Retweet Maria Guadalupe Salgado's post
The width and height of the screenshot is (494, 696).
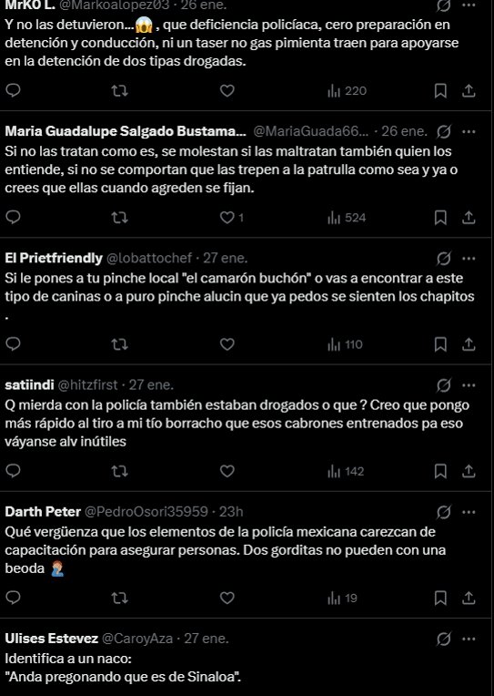coord(119,218)
